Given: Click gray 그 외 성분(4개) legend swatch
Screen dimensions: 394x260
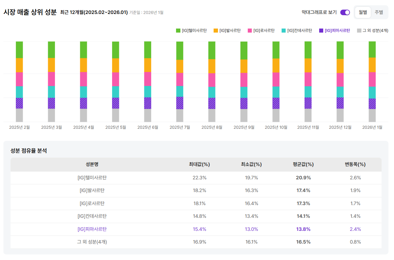Looking at the screenshot, I should coord(359,30).
